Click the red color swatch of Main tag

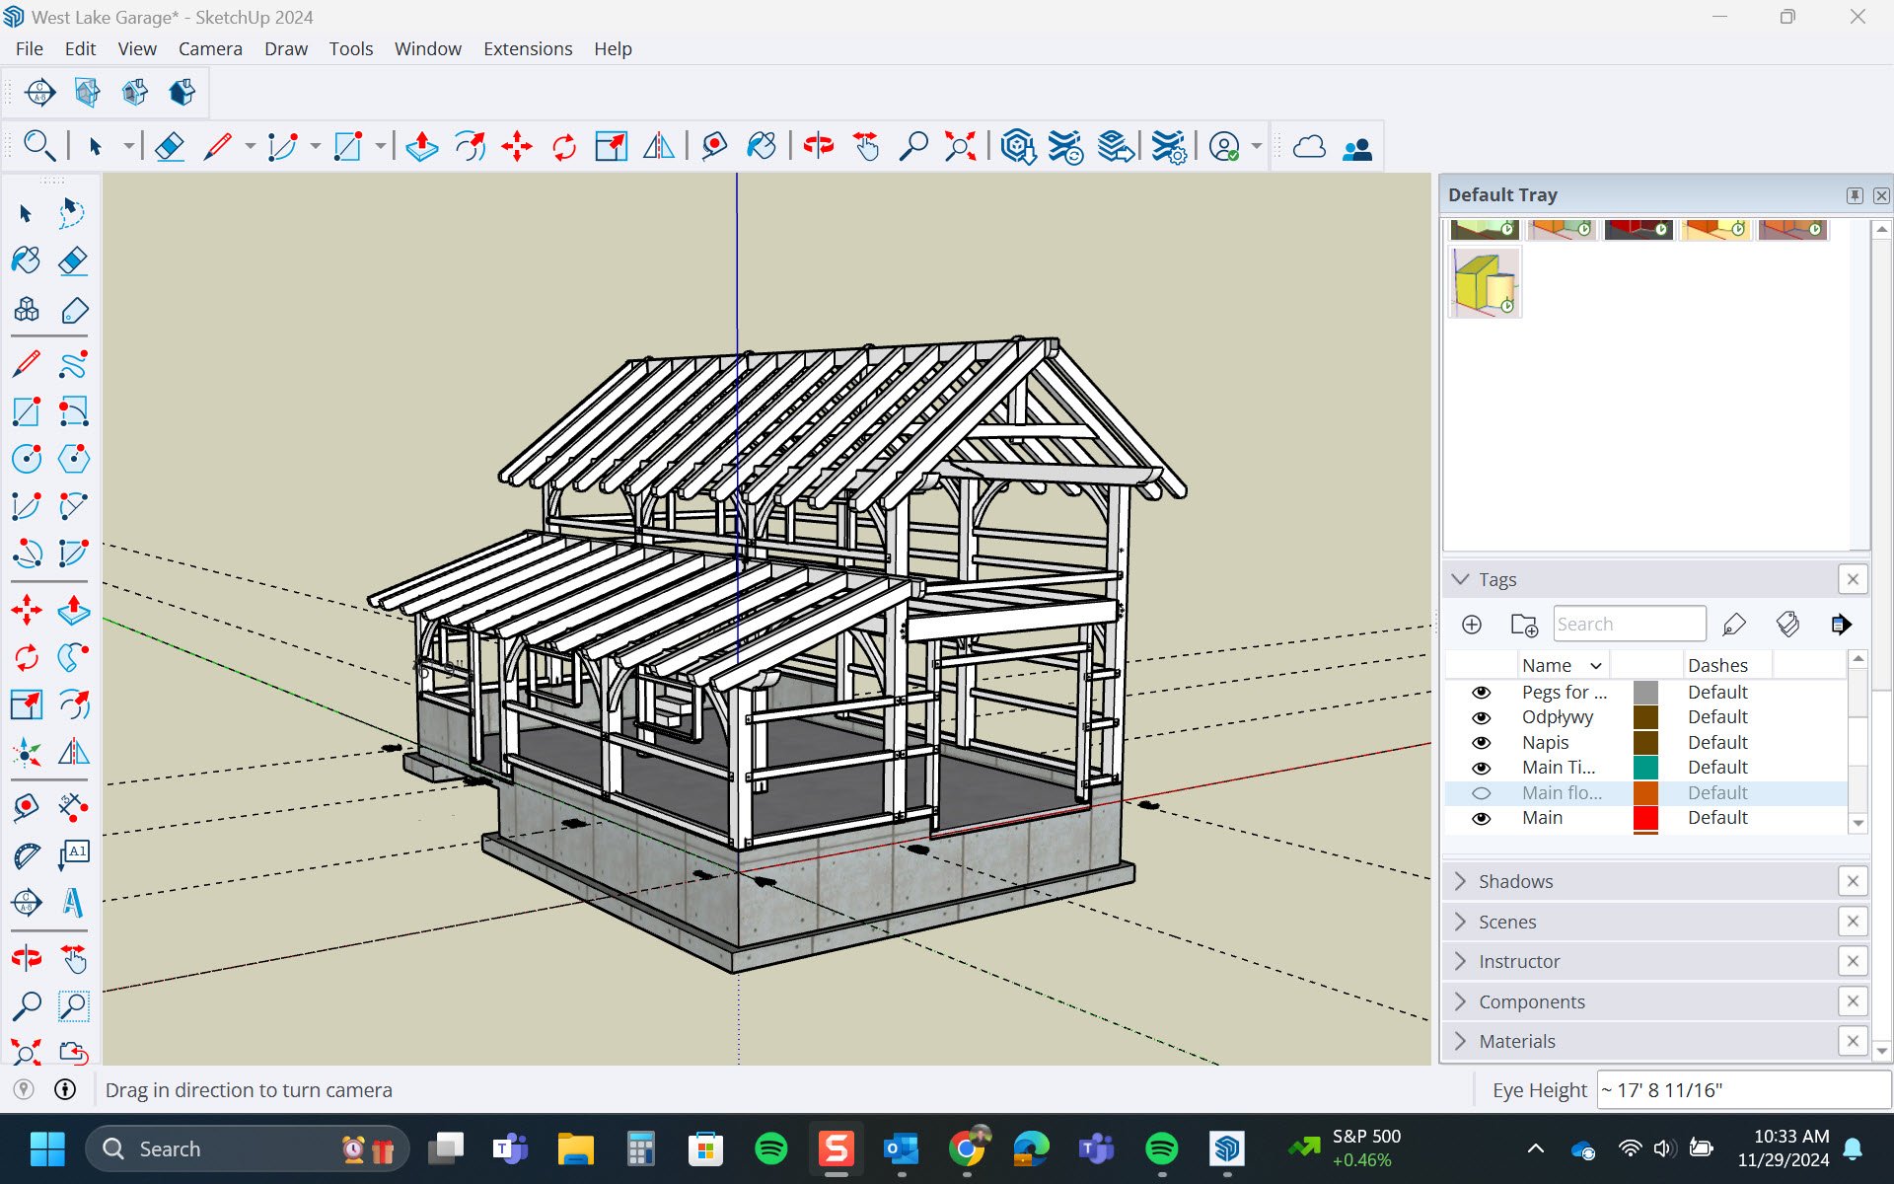click(x=1645, y=818)
